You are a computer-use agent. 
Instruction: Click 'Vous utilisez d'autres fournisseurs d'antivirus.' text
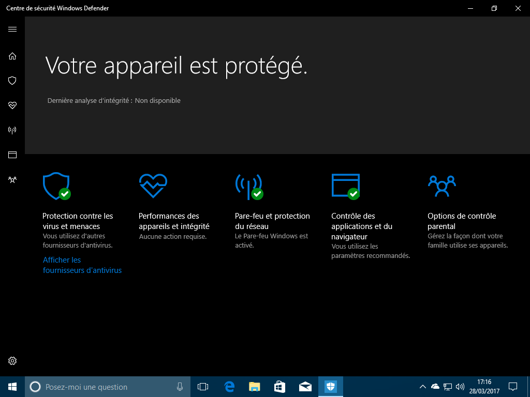point(78,241)
